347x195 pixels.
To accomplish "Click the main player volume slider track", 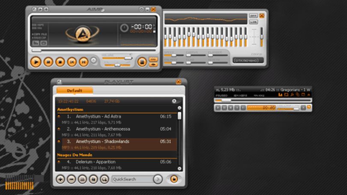I will point(117,58).
